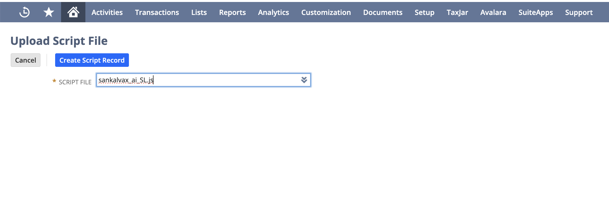
Task: Open the Setup menu
Action: [424, 12]
